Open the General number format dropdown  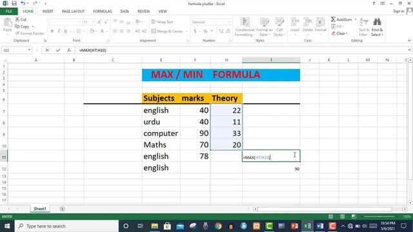(x=229, y=22)
